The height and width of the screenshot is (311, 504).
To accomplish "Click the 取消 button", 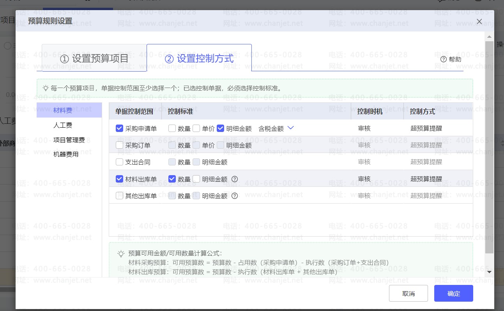I will point(408,293).
